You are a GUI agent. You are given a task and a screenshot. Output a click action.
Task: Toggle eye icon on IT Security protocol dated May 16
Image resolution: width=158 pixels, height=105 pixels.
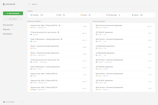coord(58,32)
